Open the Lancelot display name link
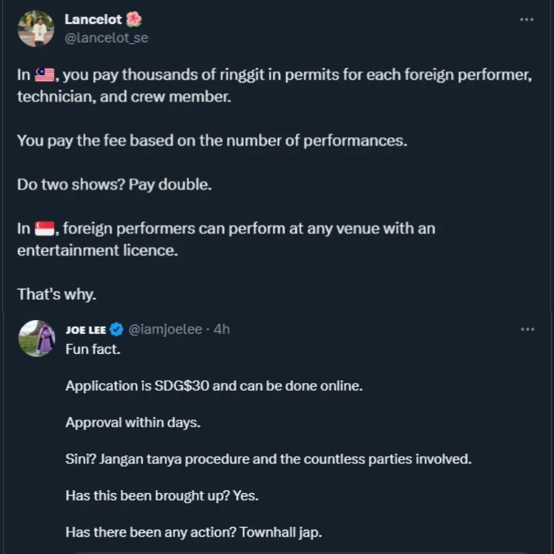The width and height of the screenshot is (554, 554). click(91, 20)
